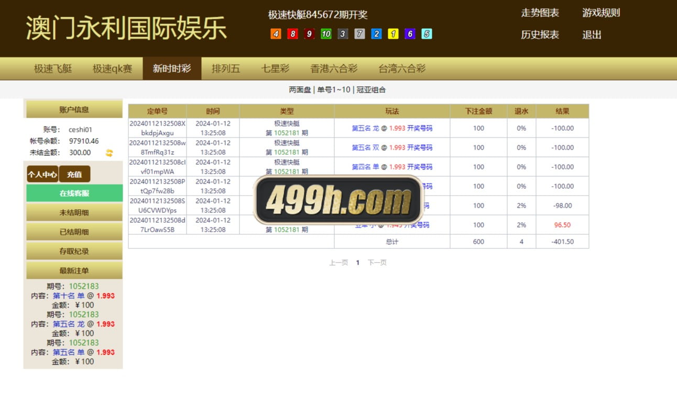Open 存取纪录 deposit and withdrawal records
This screenshot has width=677, height=398.
point(74,251)
